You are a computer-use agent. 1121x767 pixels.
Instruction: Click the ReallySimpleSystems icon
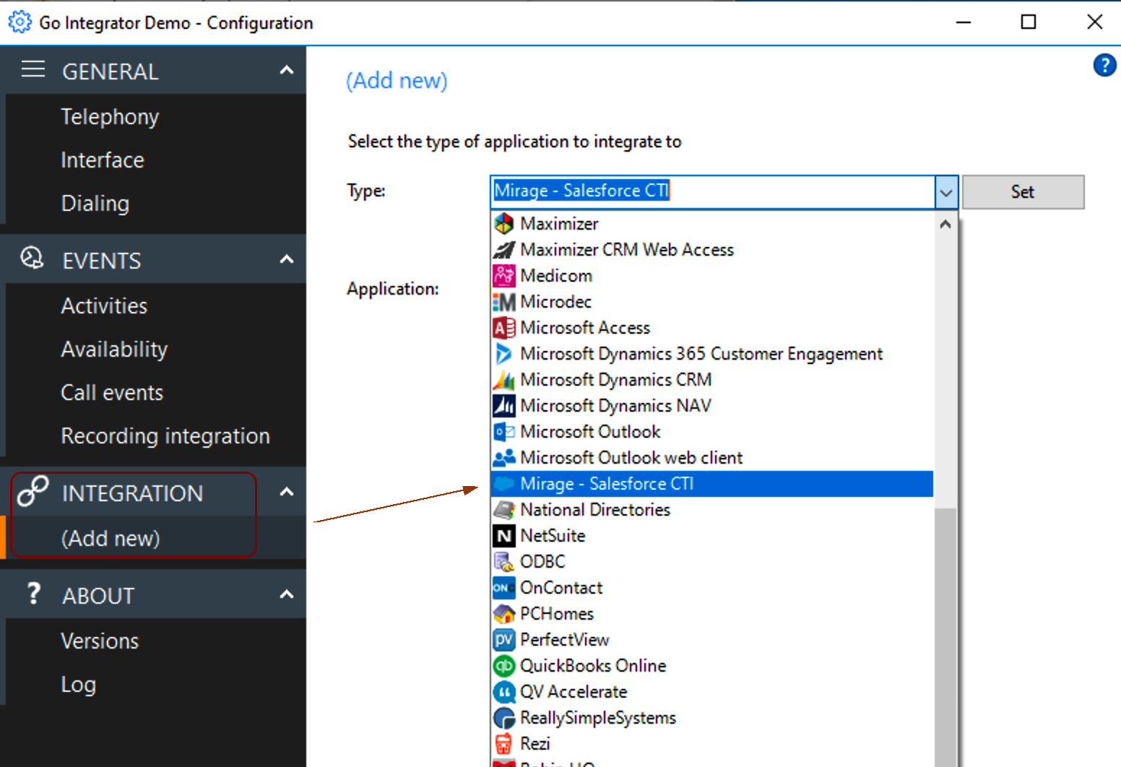503,718
